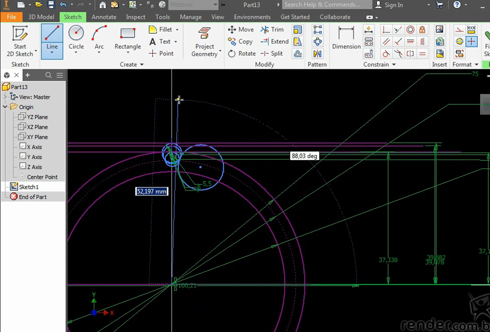Pick the Arc tool
Image resolution: width=490 pixels, height=332 pixels.
[x=99, y=37]
